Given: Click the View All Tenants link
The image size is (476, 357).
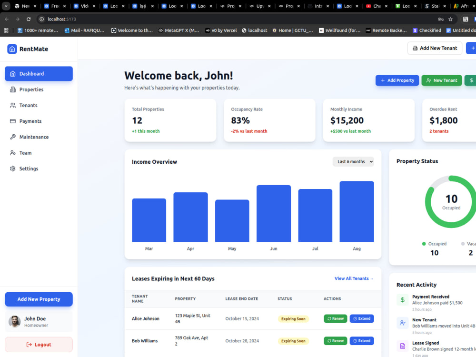Looking at the screenshot, I should [x=354, y=278].
